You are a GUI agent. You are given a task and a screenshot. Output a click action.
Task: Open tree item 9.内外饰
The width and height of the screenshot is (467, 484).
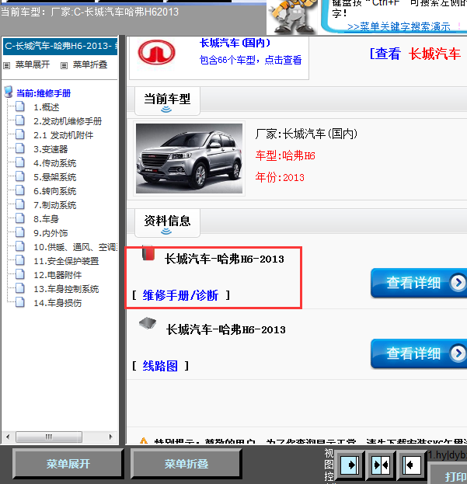point(51,233)
